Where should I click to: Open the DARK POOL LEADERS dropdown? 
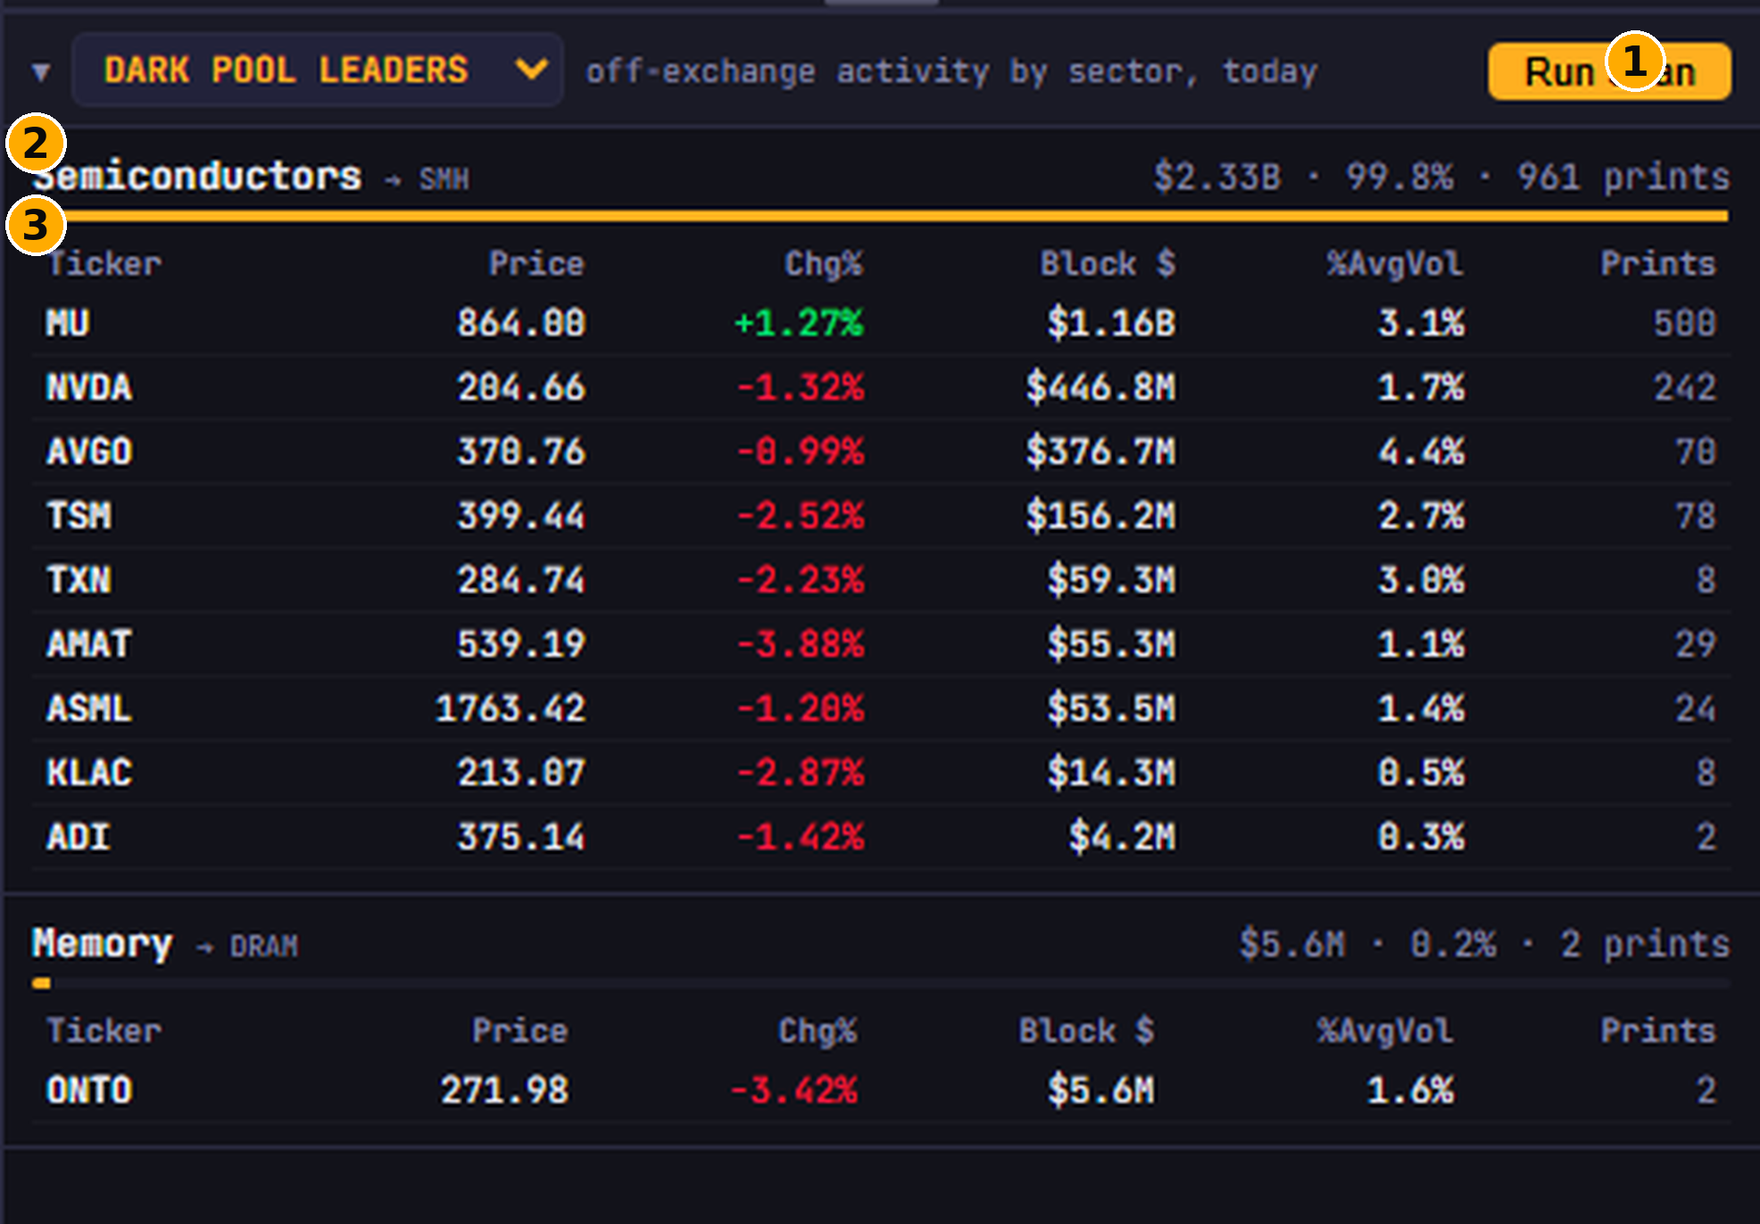point(318,70)
